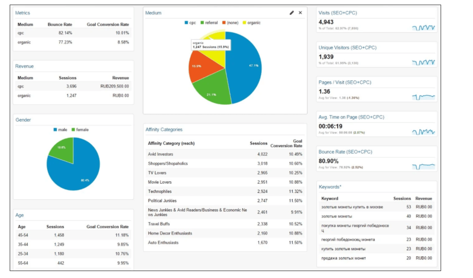Click the green referral legend swatch
This screenshot has height=278, width=473.
coord(203,23)
